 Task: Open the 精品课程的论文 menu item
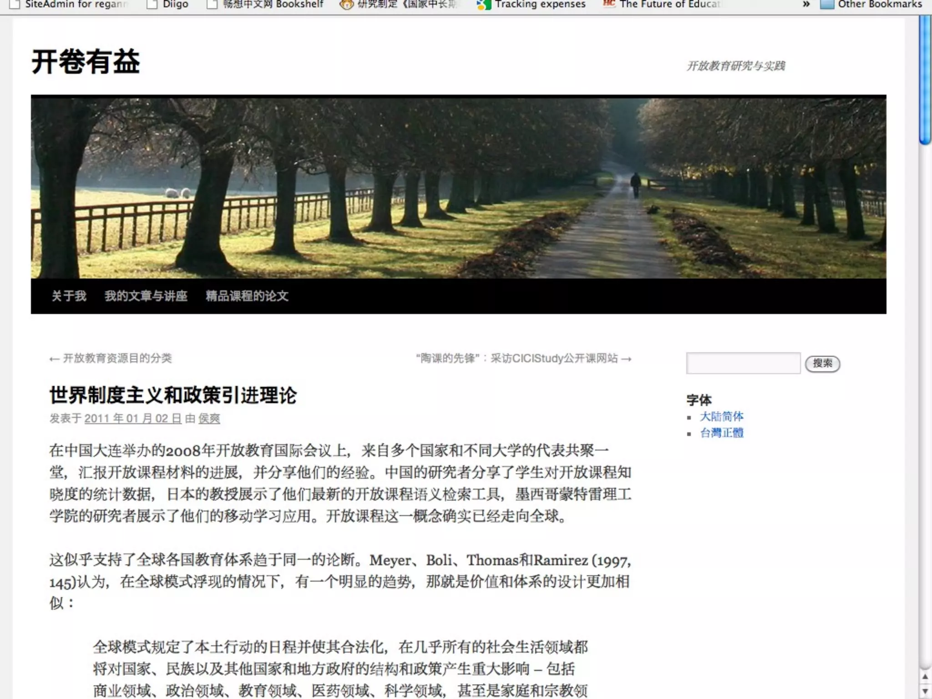[x=247, y=296]
